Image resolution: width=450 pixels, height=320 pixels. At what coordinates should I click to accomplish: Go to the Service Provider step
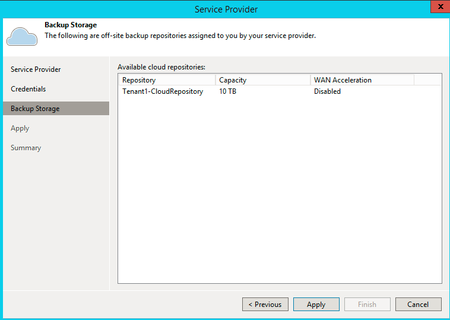coord(36,69)
